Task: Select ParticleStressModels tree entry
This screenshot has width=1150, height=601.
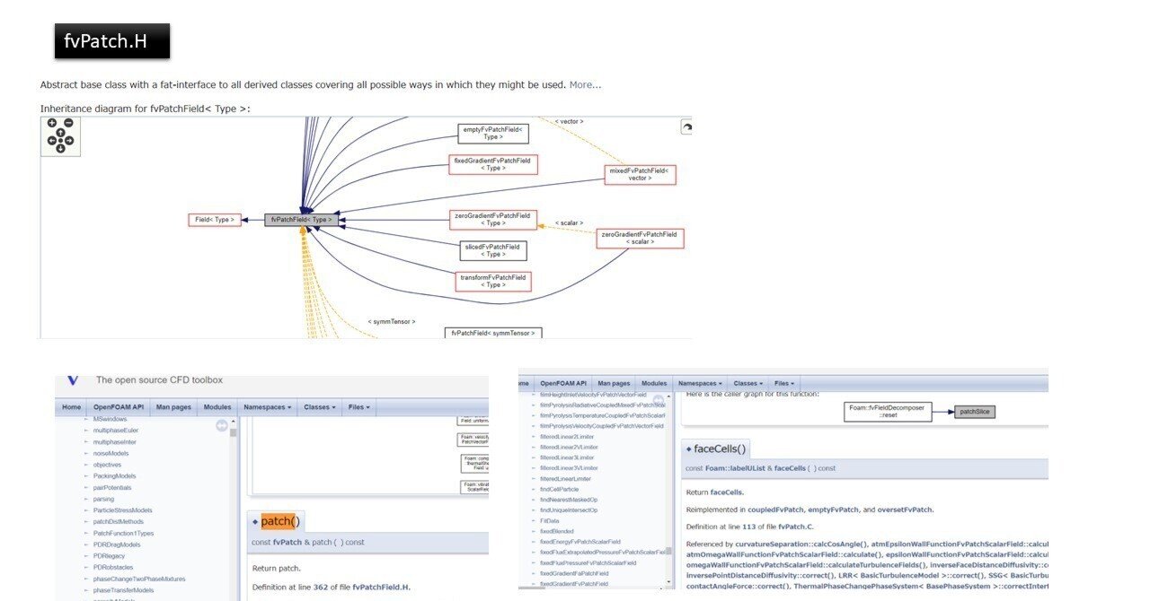Action: [x=122, y=510]
